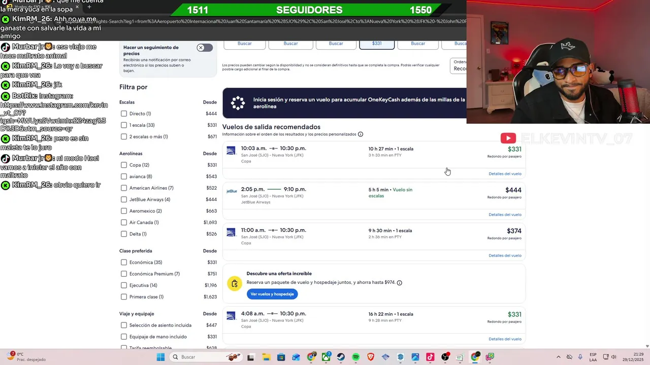Image resolution: width=650 pixels, height=365 pixels.
Task: Open Detalles del vuelo for $374 flight
Action: pyautogui.click(x=505, y=255)
